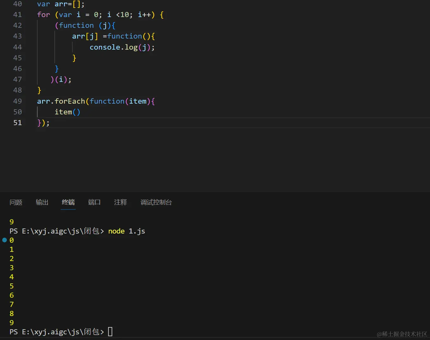Screen dimensions: 430x340
Task: Open the 端口 tab
Action: (x=94, y=202)
